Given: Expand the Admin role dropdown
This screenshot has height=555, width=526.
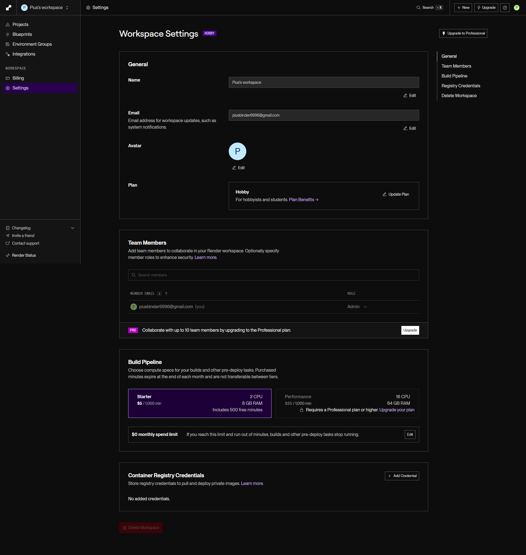Looking at the screenshot, I should coord(357,307).
